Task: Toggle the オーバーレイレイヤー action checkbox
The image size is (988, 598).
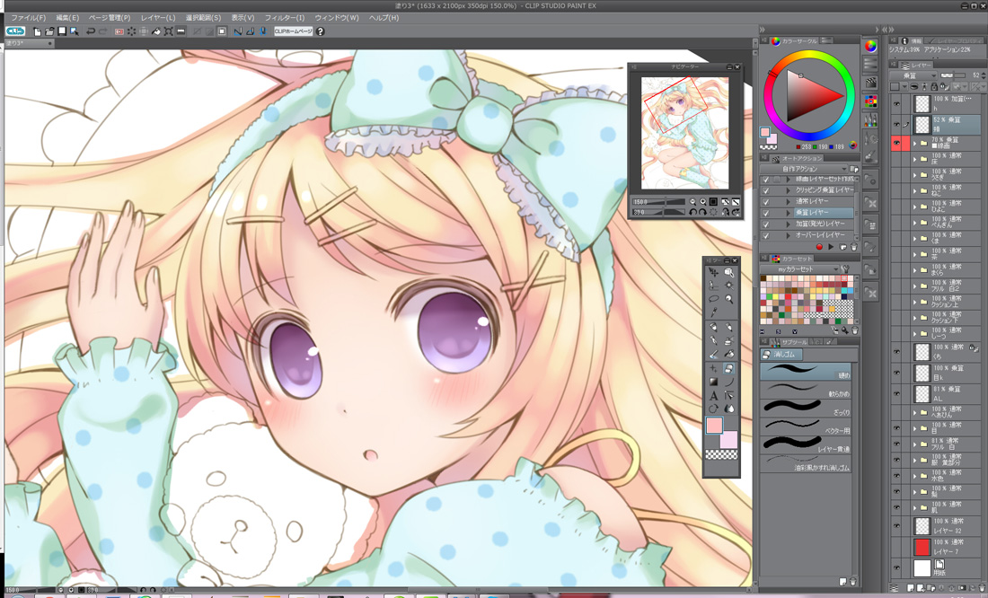Action: coord(765,235)
